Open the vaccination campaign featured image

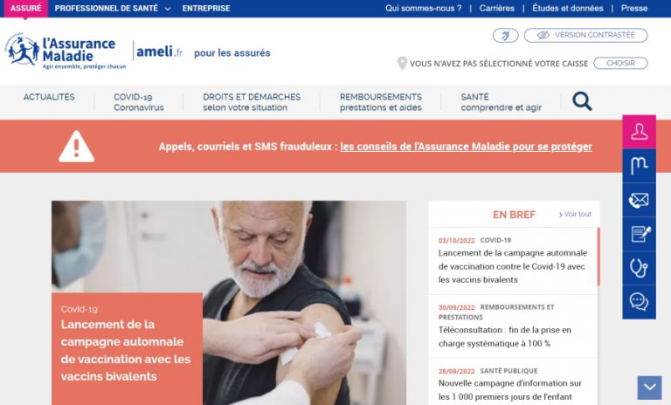pyautogui.click(x=229, y=303)
